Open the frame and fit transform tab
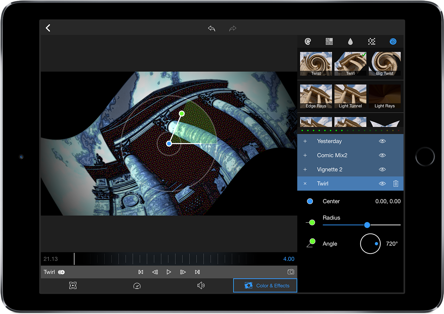This screenshot has height=314, width=444. point(73,286)
